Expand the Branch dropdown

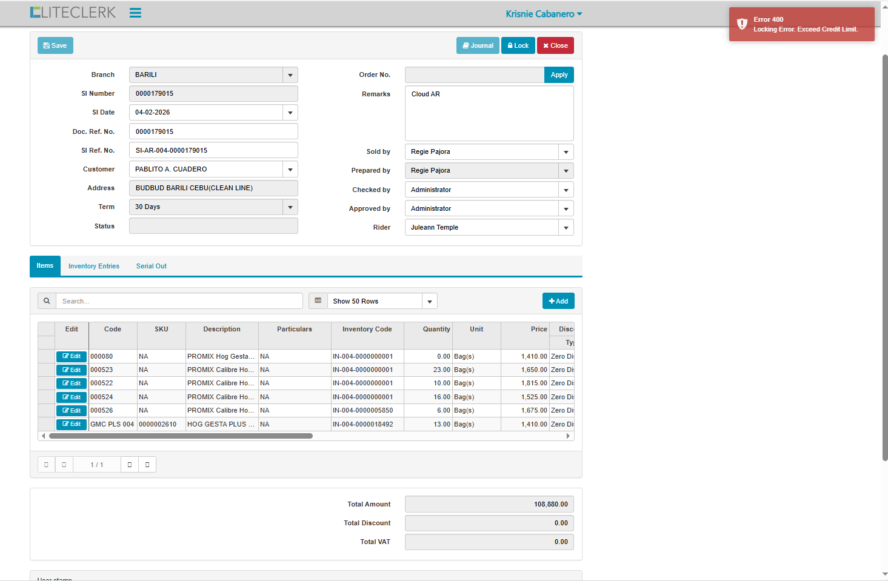[290, 75]
